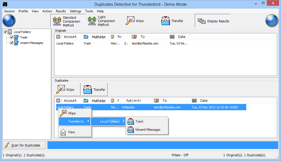Click Transfer button in Duplicates panel
Screen dimensions: 281x161
[94, 90]
